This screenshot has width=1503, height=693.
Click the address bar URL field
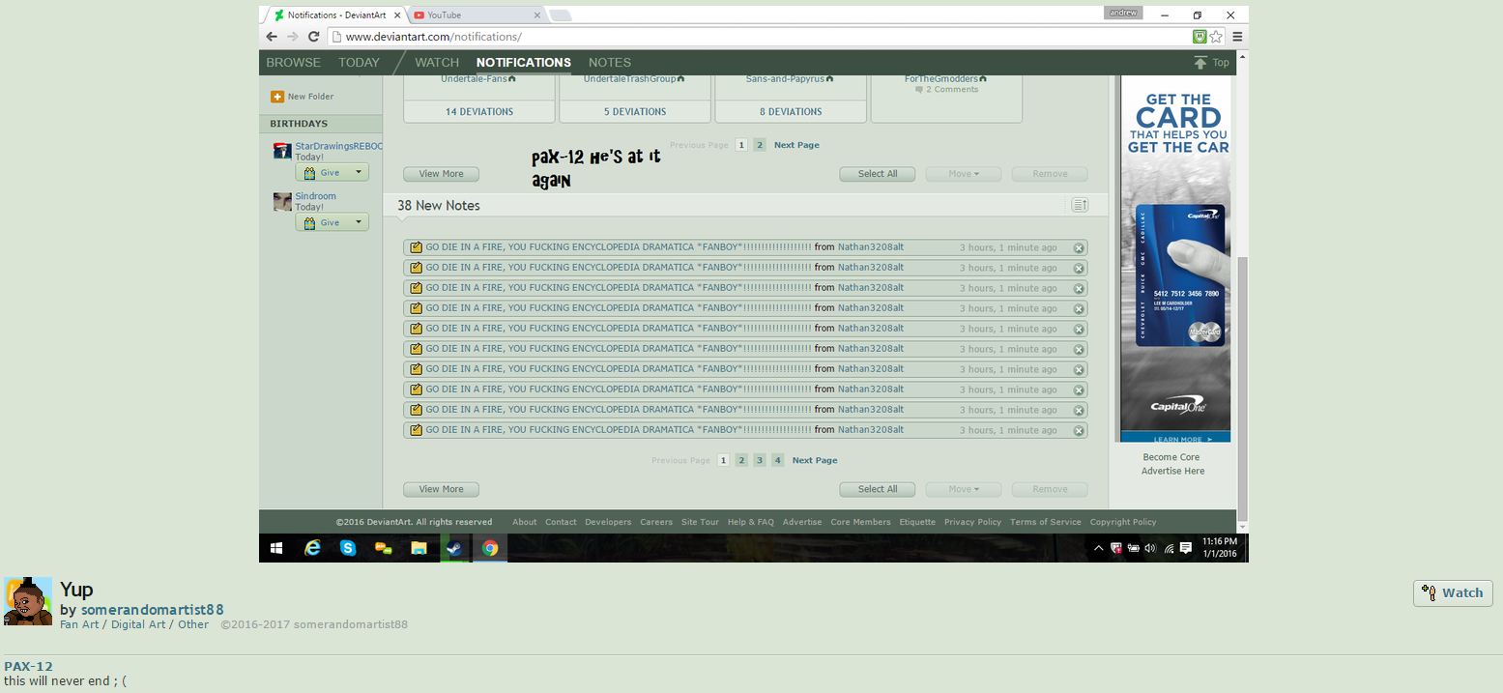click(x=759, y=37)
